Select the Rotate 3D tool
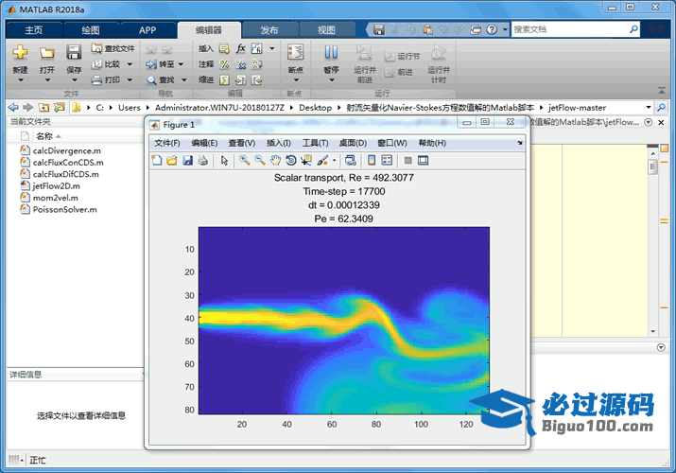 (x=291, y=161)
